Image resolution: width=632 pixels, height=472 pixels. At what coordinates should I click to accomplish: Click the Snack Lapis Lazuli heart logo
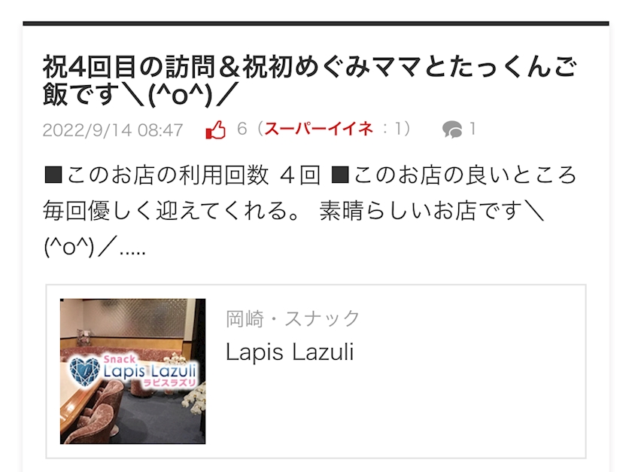pyautogui.click(x=84, y=372)
